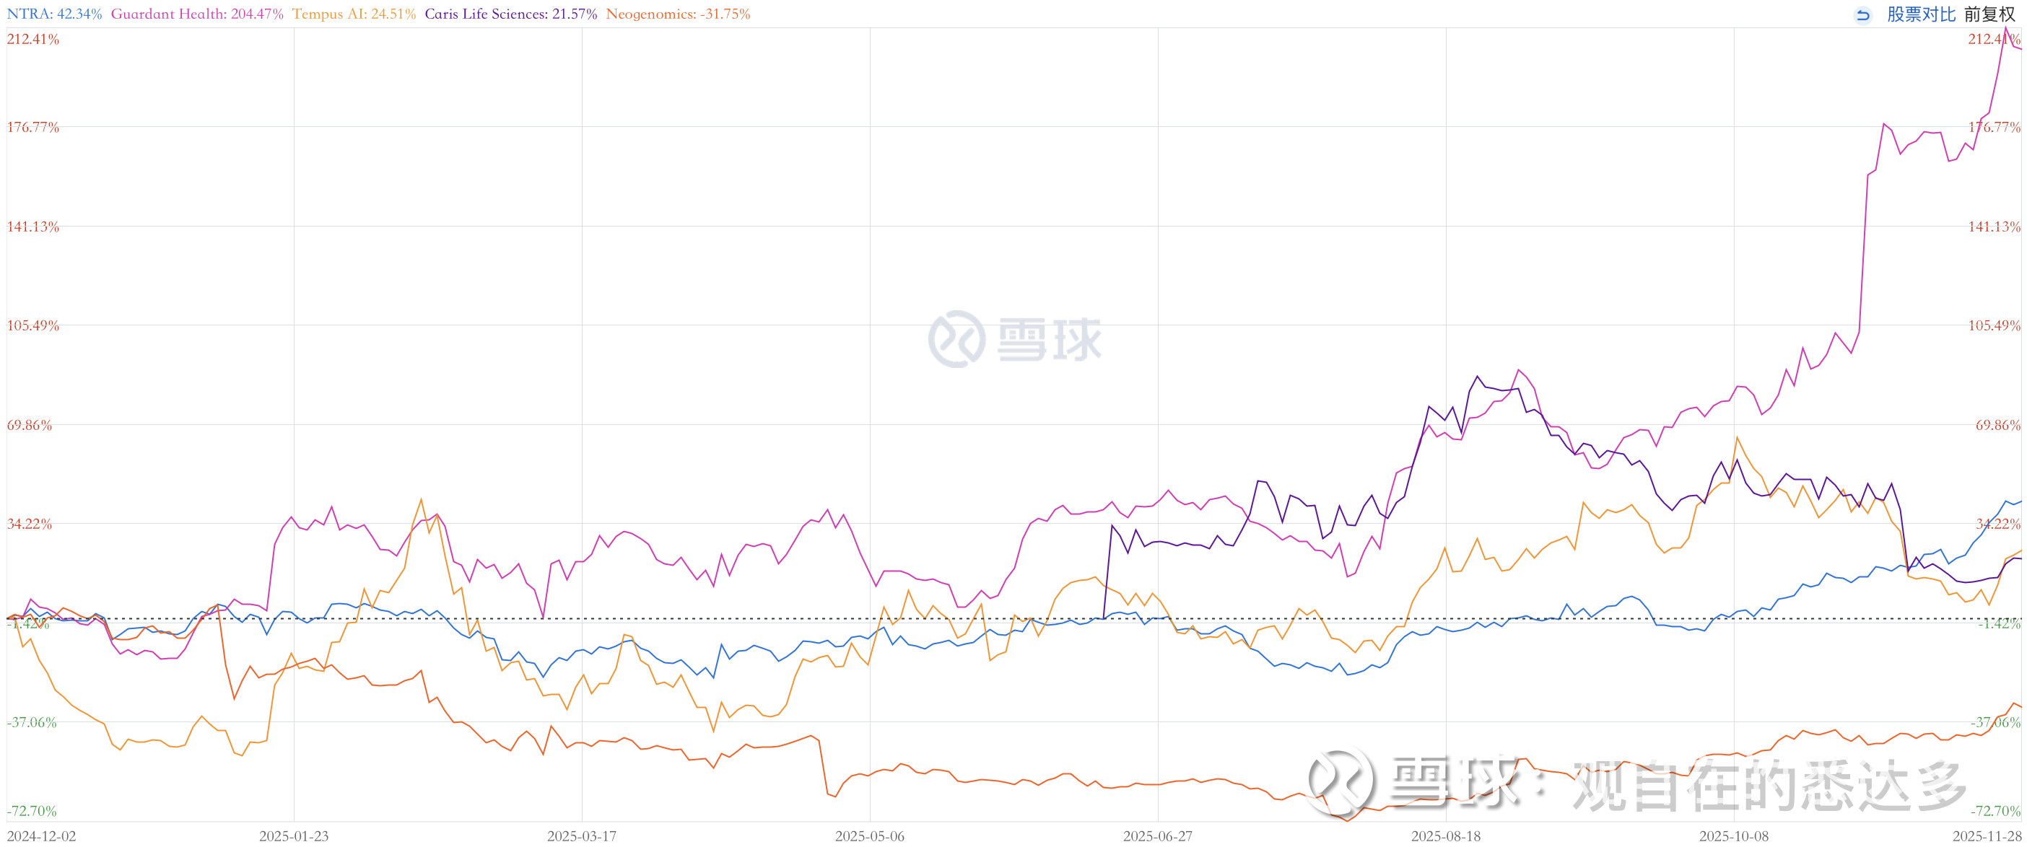Open the 前复权 adjustment dropdown
Viewport: 2027px width, 847px height.
click(1989, 15)
